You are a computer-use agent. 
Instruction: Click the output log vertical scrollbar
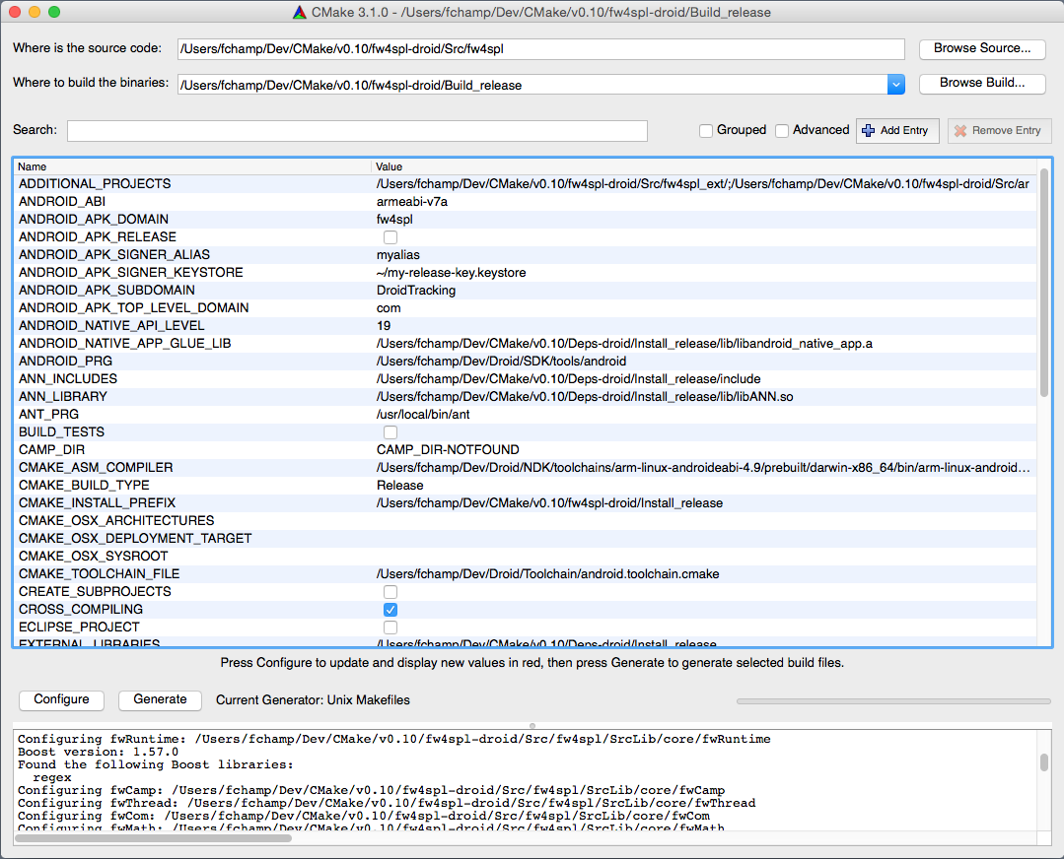click(x=1043, y=762)
